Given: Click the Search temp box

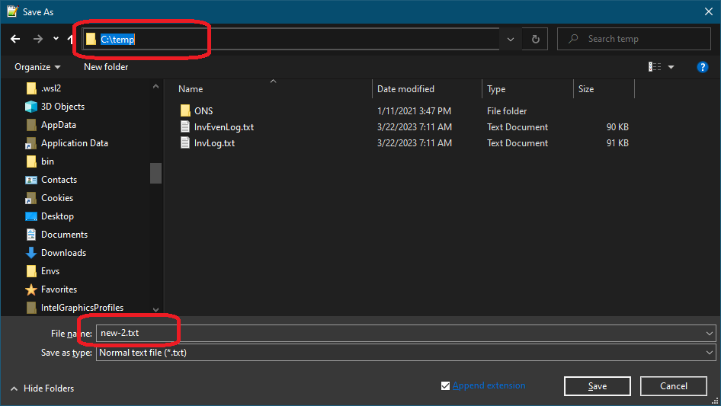Looking at the screenshot, I should click(633, 39).
